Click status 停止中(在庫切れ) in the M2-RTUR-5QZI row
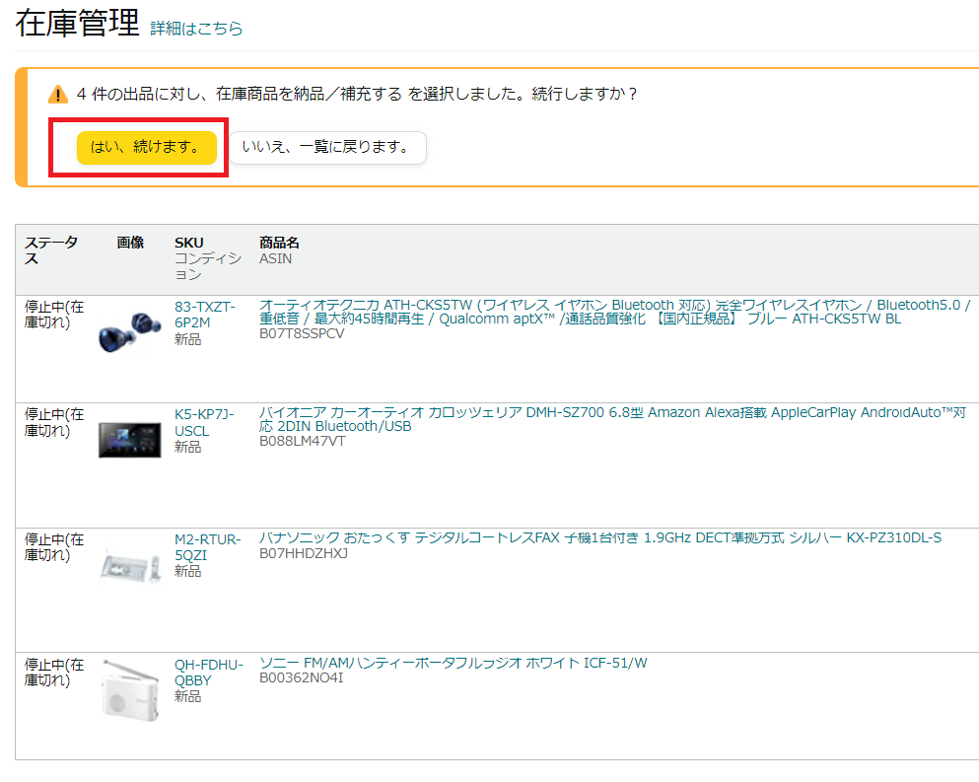 (54, 547)
